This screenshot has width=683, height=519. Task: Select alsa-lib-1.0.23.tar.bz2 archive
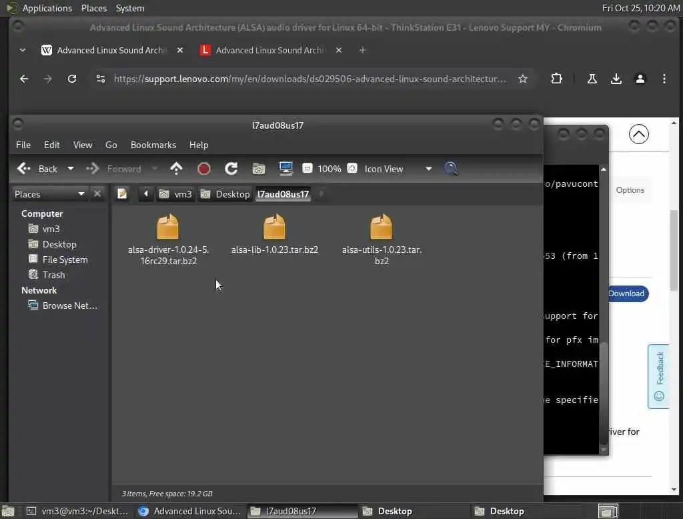[274, 234]
